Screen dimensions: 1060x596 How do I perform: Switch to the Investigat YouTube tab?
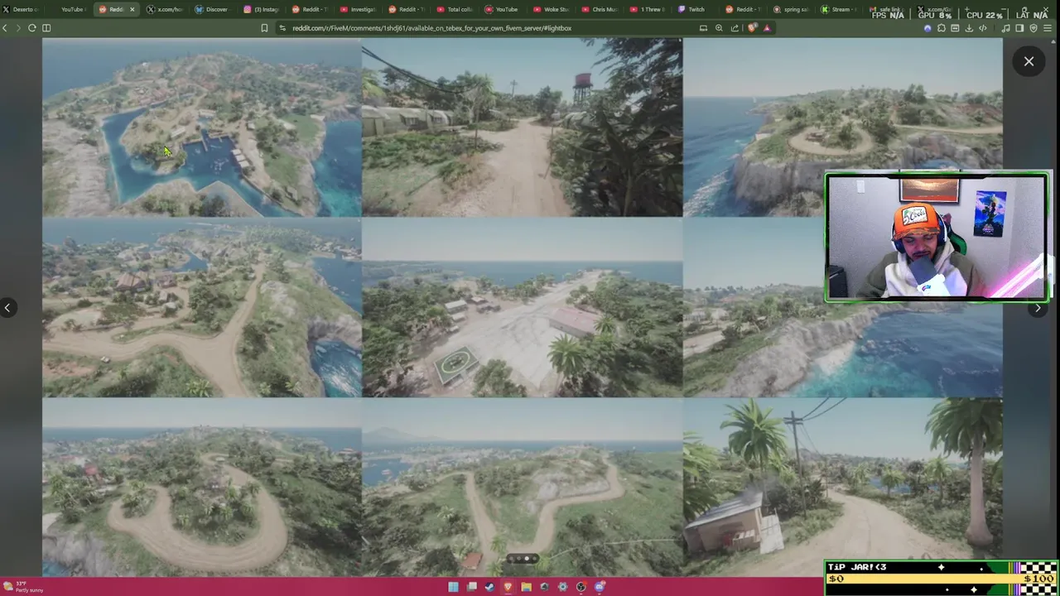pos(358,9)
